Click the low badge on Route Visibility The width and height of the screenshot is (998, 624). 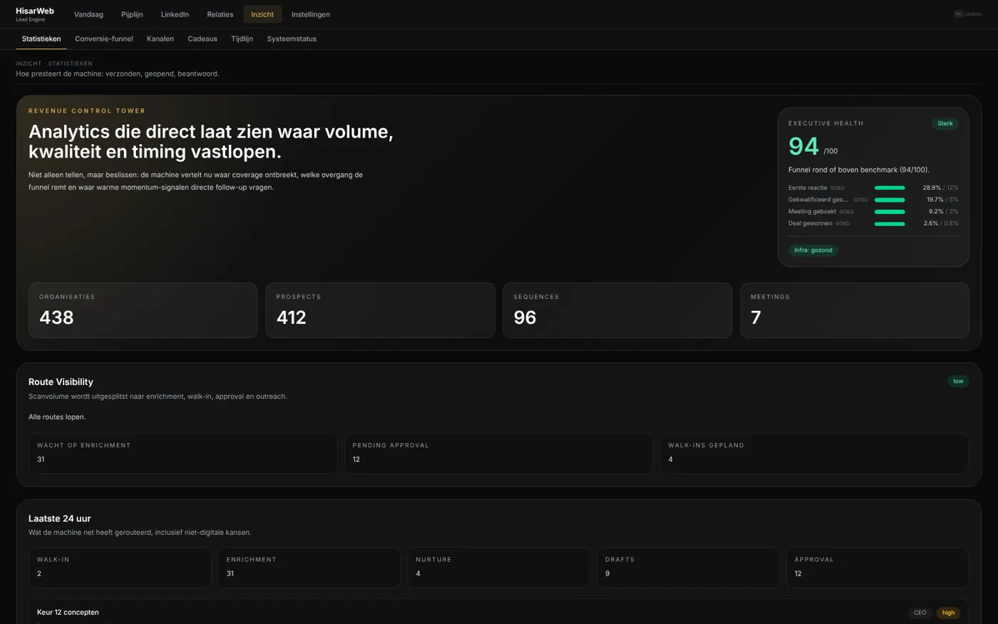click(x=958, y=382)
